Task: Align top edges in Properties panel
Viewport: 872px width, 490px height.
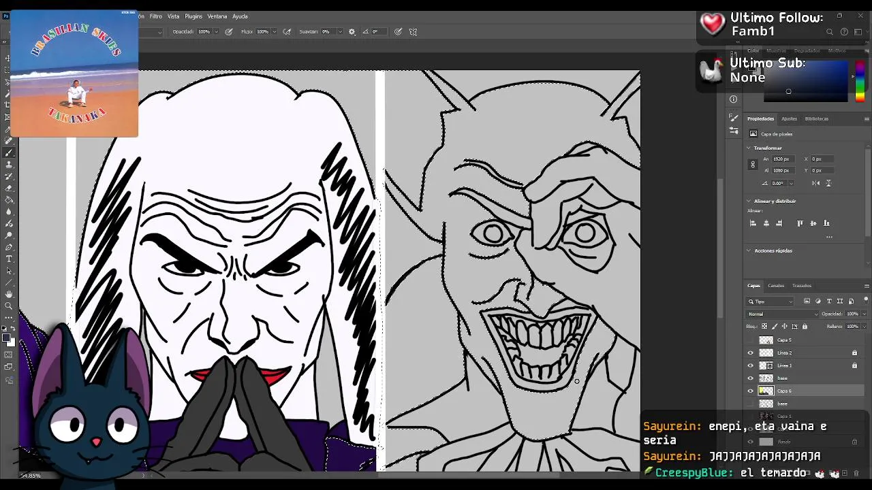Action: pos(800,223)
